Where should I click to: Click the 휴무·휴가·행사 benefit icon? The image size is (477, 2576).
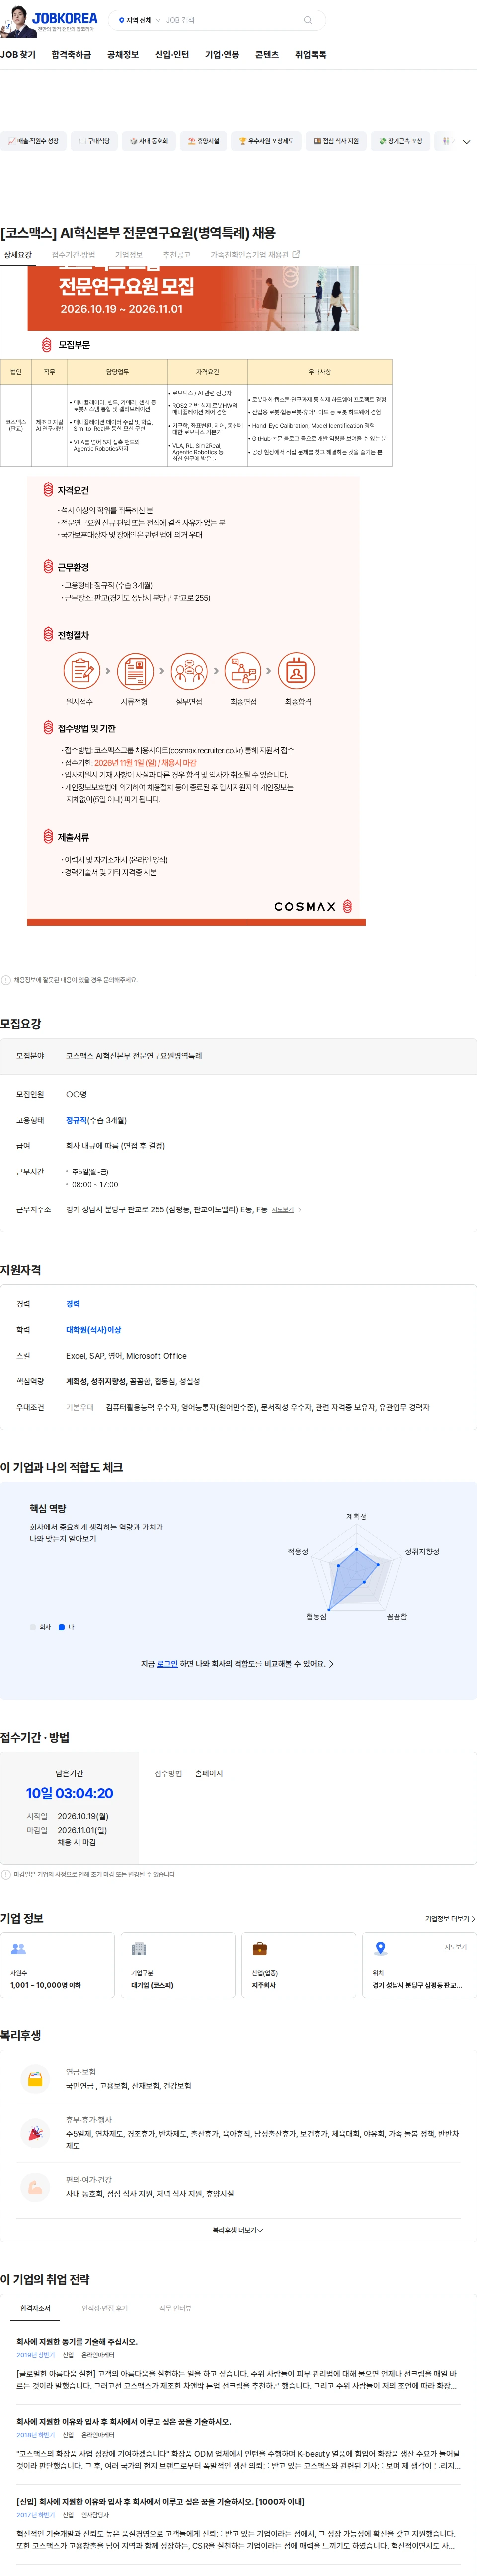pos(35,2133)
